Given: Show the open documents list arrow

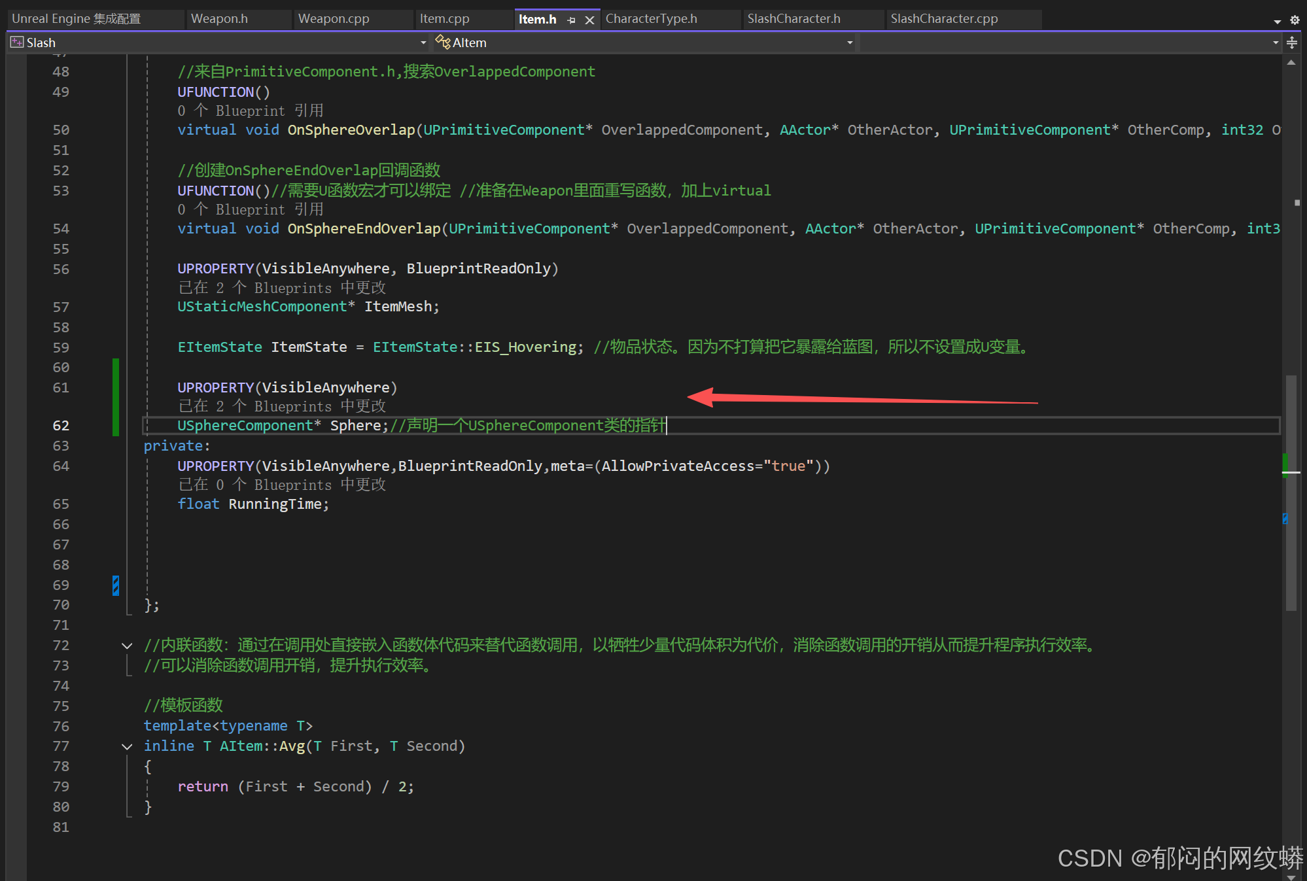Looking at the screenshot, I should coord(1277,21).
